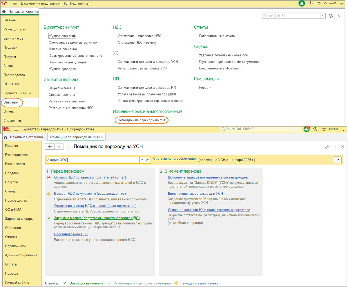Click the report icon beside Остатки НДС по авансам

click(x=48, y=177)
